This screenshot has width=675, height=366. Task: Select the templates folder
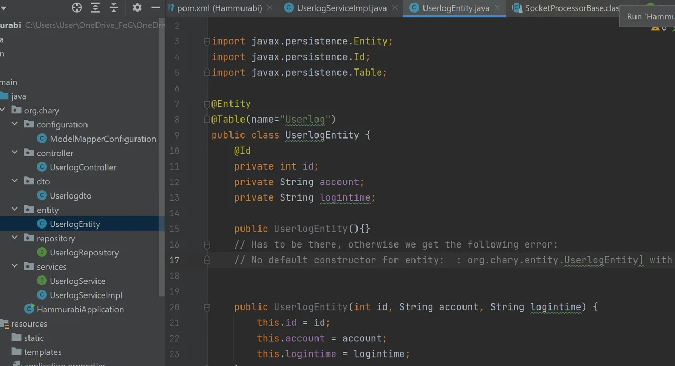[x=43, y=352]
